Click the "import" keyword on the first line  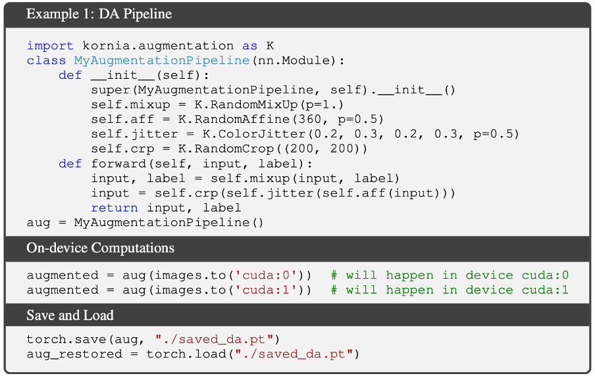pyautogui.click(x=51, y=46)
